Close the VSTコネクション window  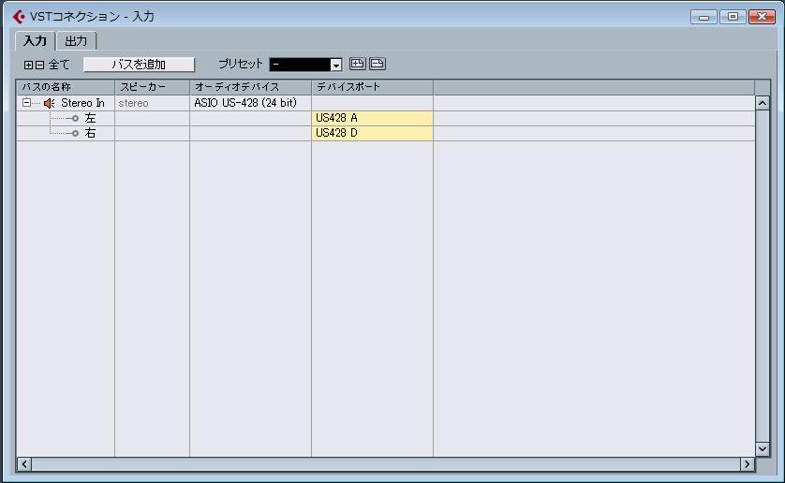[x=762, y=17]
